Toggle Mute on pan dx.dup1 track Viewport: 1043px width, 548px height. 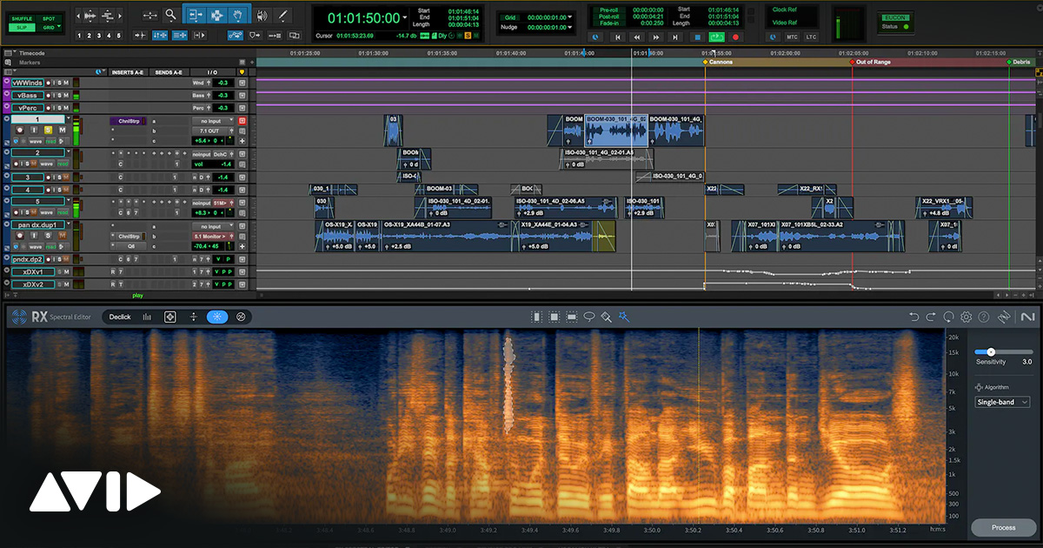pos(63,235)
